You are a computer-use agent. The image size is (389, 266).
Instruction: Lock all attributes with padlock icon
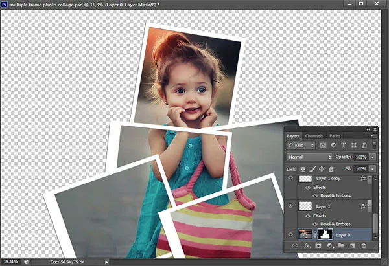(331, 169)
